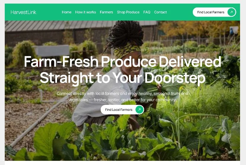The image size is (246, 165).
Task: Click the Straight to Your Doorstep heading line
Action: coord(122,78)
